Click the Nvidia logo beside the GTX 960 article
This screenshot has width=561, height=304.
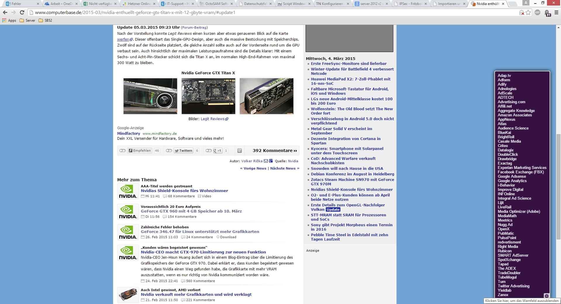pos(128,212)
